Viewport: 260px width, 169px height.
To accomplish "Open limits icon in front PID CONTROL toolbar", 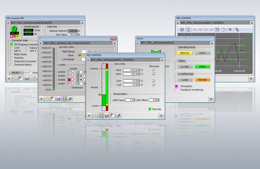I will [101, 115].
